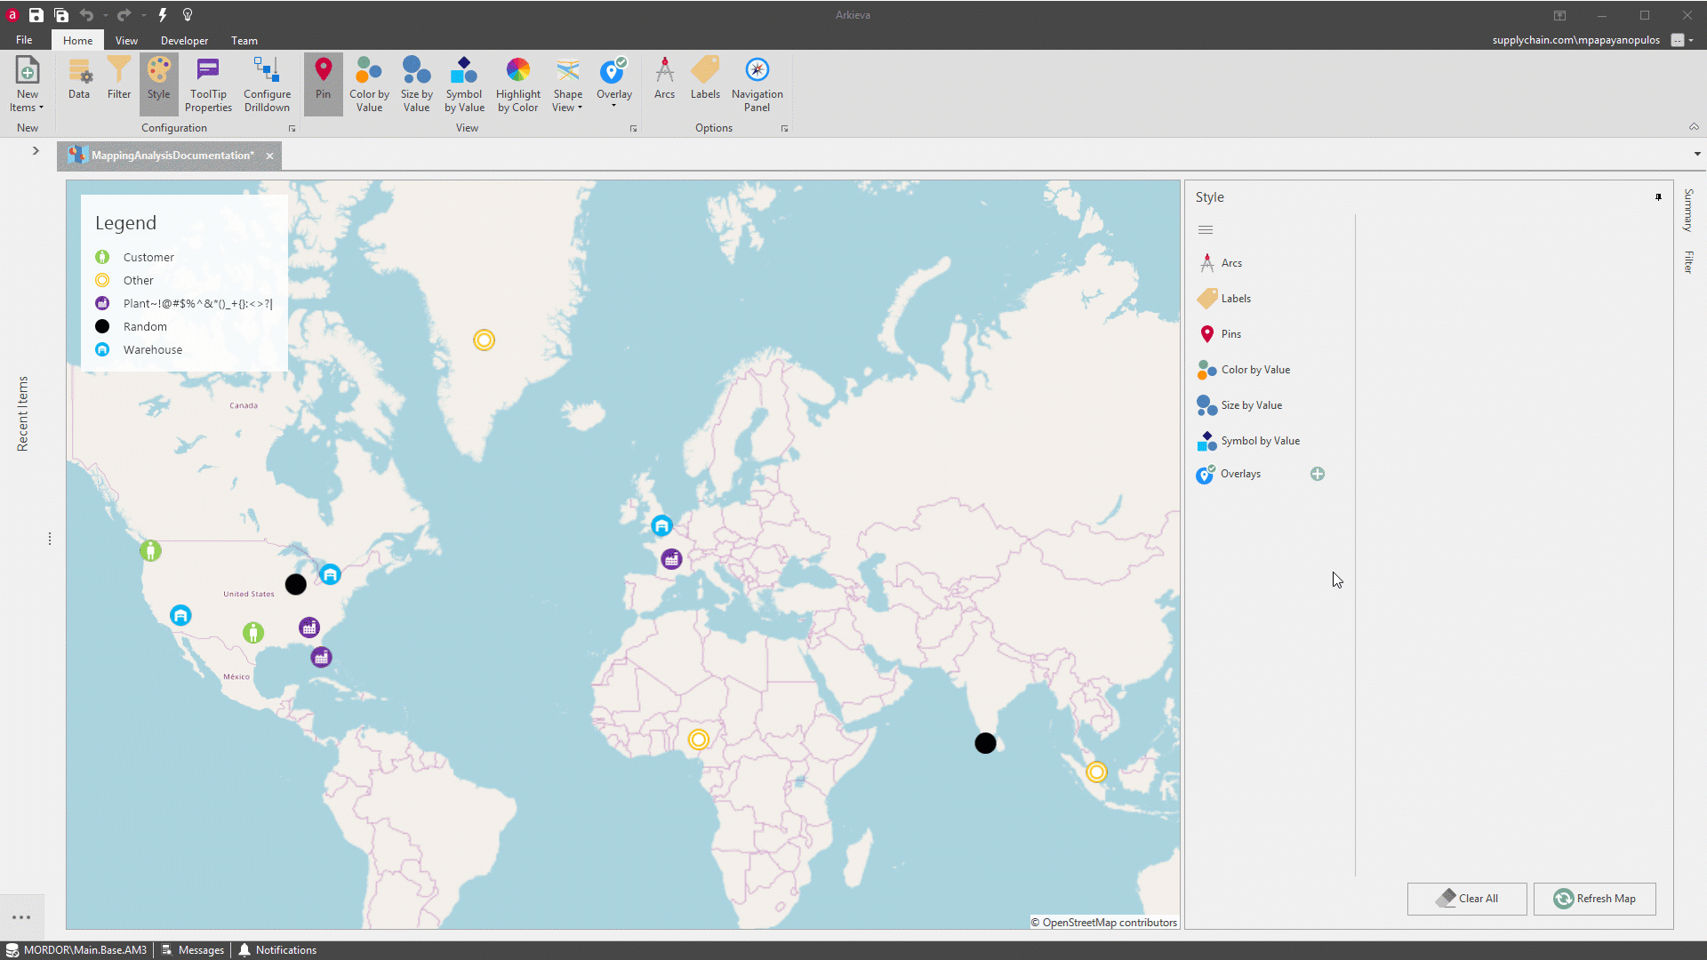
Task: Open the Overlay dropdown in ribbon
Action: point(613,84)
